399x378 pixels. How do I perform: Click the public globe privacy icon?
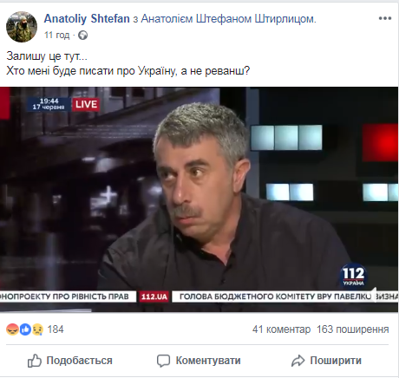pyautogui.click(x=83, y=36)
